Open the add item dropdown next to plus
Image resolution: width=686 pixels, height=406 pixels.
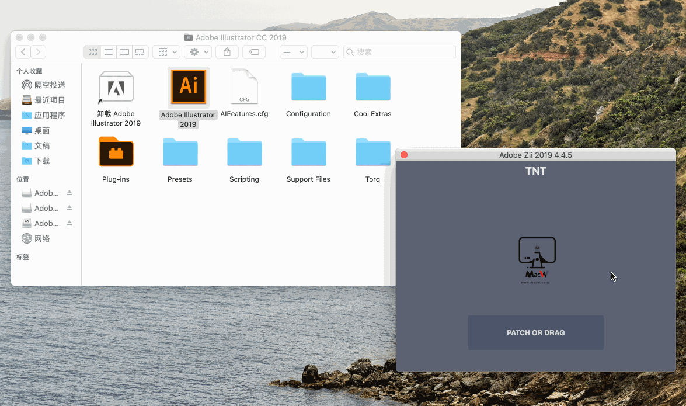[x=293, y=52]
